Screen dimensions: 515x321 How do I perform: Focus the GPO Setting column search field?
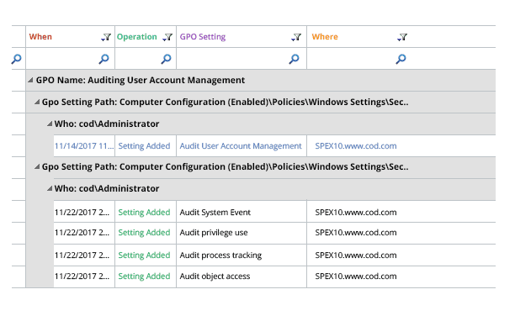pyautogui.click(x=242, y=58)
